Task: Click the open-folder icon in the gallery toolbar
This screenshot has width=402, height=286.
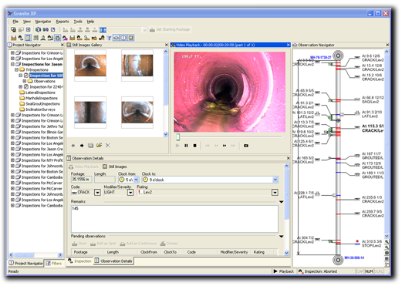Action: coord(99,146)
